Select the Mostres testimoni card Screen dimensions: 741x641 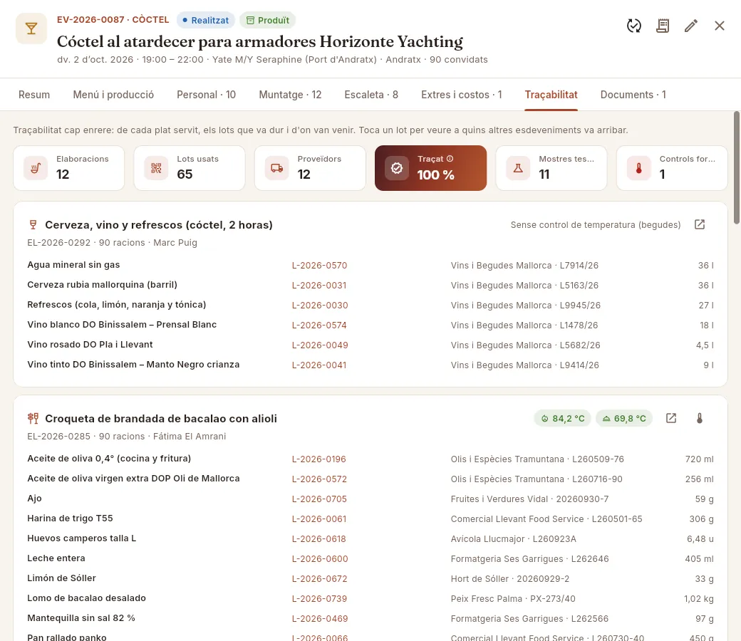tap(551, 168)
